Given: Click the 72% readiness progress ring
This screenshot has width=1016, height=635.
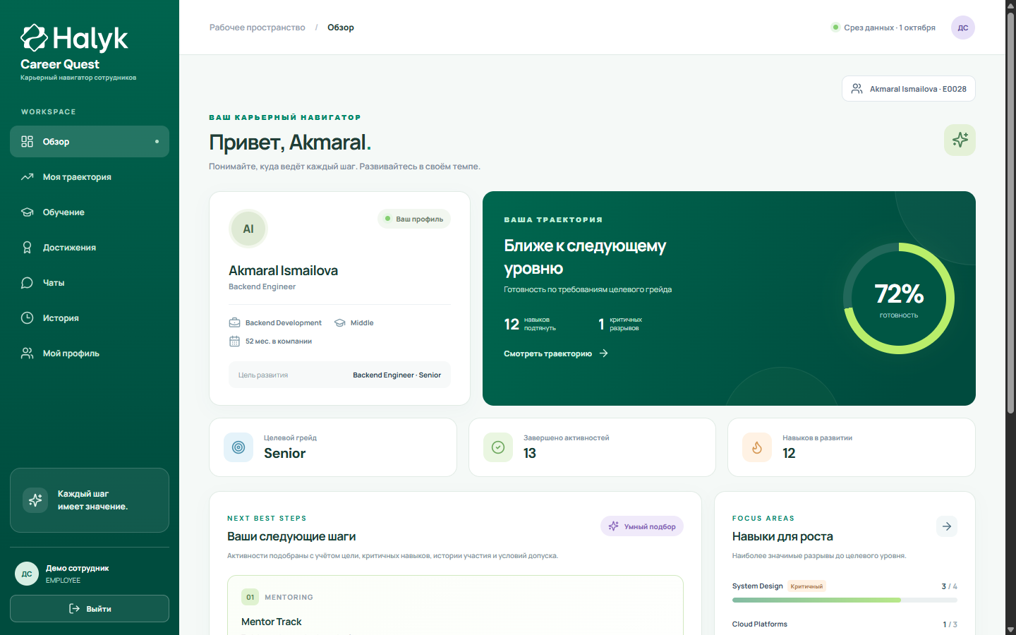Looking at the screenshot, I should point(899,298).
